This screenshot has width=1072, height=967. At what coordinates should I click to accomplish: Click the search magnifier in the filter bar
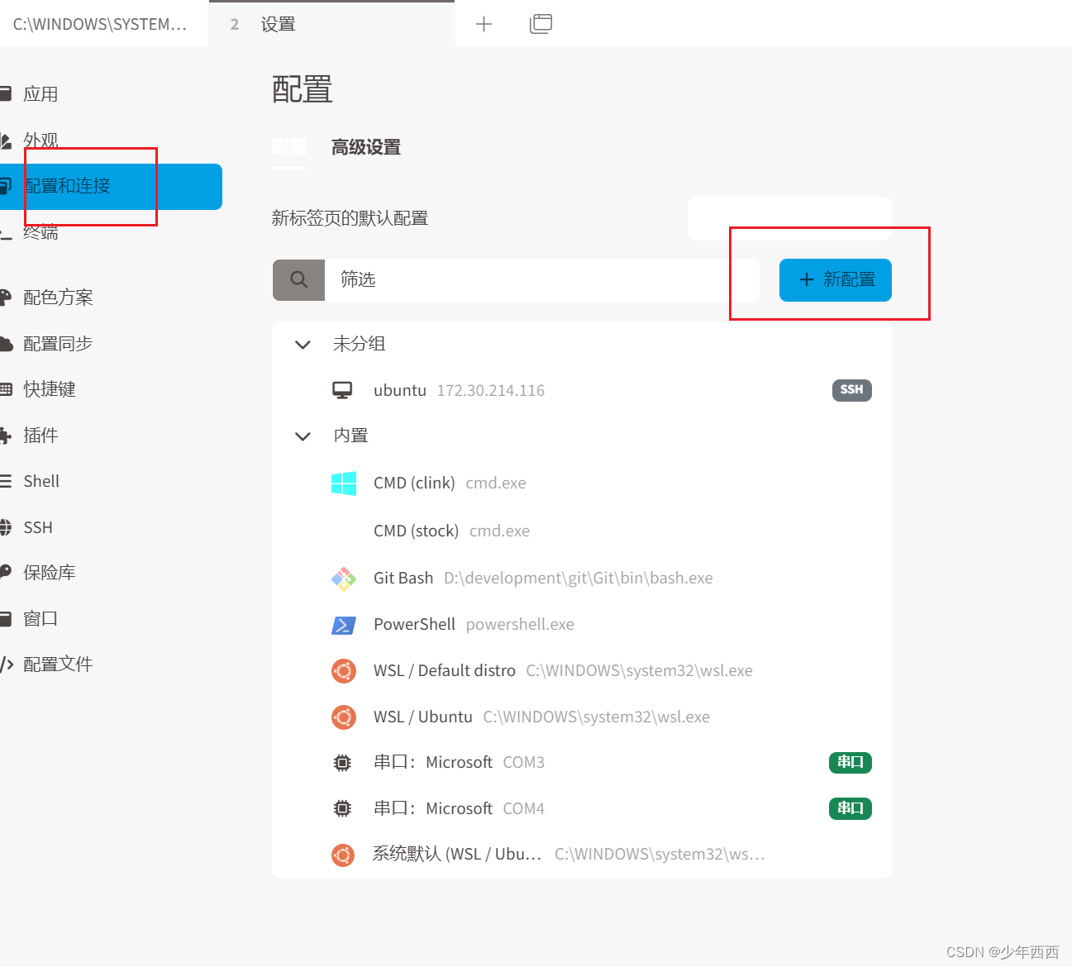tap(298, 279)
